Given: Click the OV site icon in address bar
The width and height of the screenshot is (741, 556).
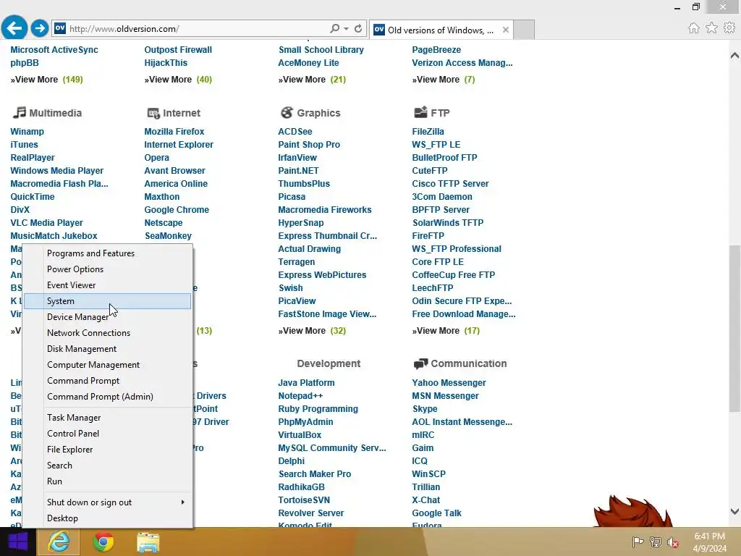Looking at the screenshot, I should pos(60,28).
